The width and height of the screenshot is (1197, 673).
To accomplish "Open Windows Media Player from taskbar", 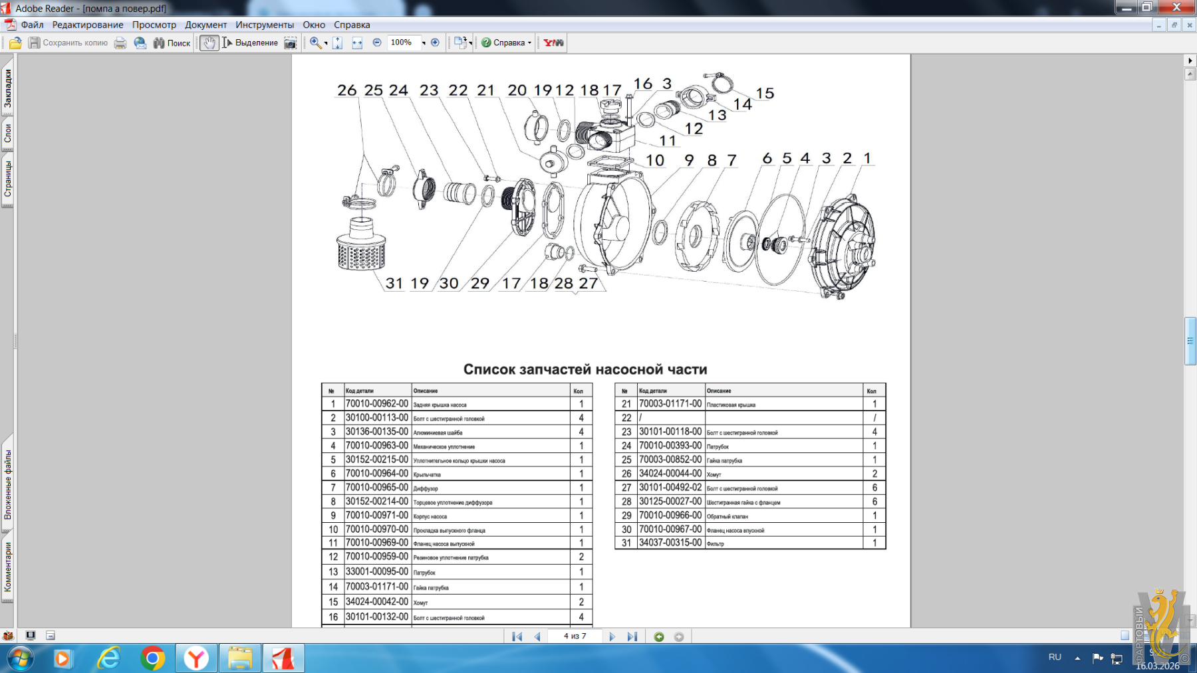I will 63,658.
